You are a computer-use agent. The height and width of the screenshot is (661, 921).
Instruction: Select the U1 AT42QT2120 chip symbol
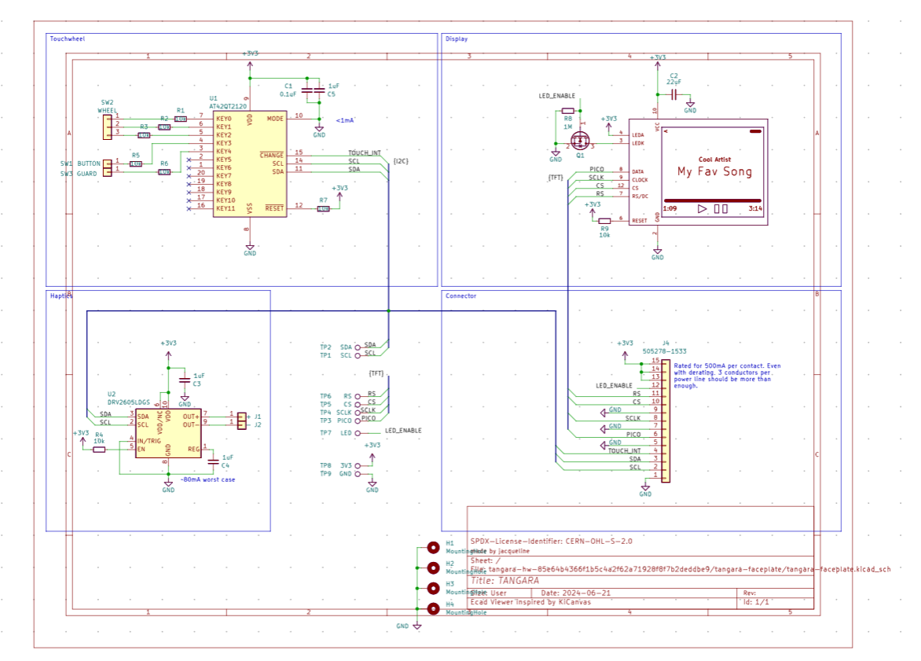pos(250,164)
